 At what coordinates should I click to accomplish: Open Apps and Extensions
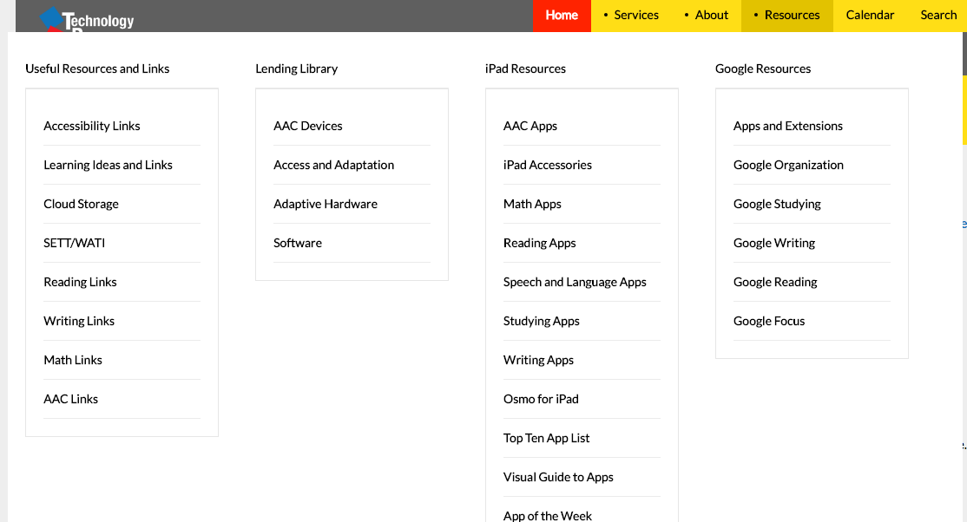787,126
